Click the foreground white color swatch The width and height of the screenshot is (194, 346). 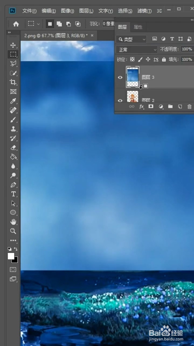(11, 256)
